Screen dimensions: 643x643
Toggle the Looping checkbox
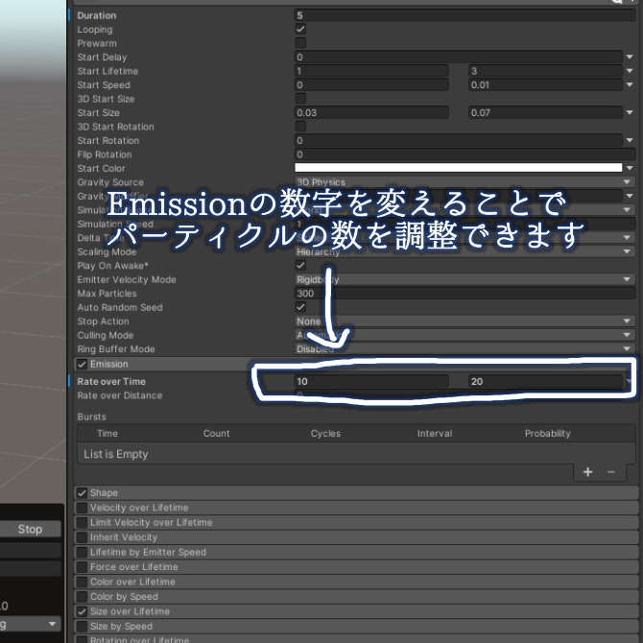(300, 29)
